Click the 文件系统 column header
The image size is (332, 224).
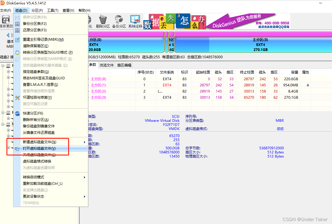tap(167, 72)
